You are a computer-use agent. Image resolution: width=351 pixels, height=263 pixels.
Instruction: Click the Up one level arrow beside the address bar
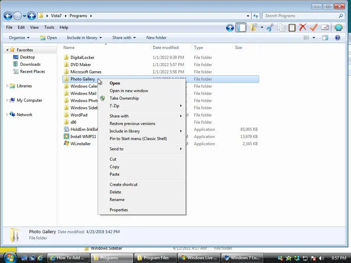point(32,16)
